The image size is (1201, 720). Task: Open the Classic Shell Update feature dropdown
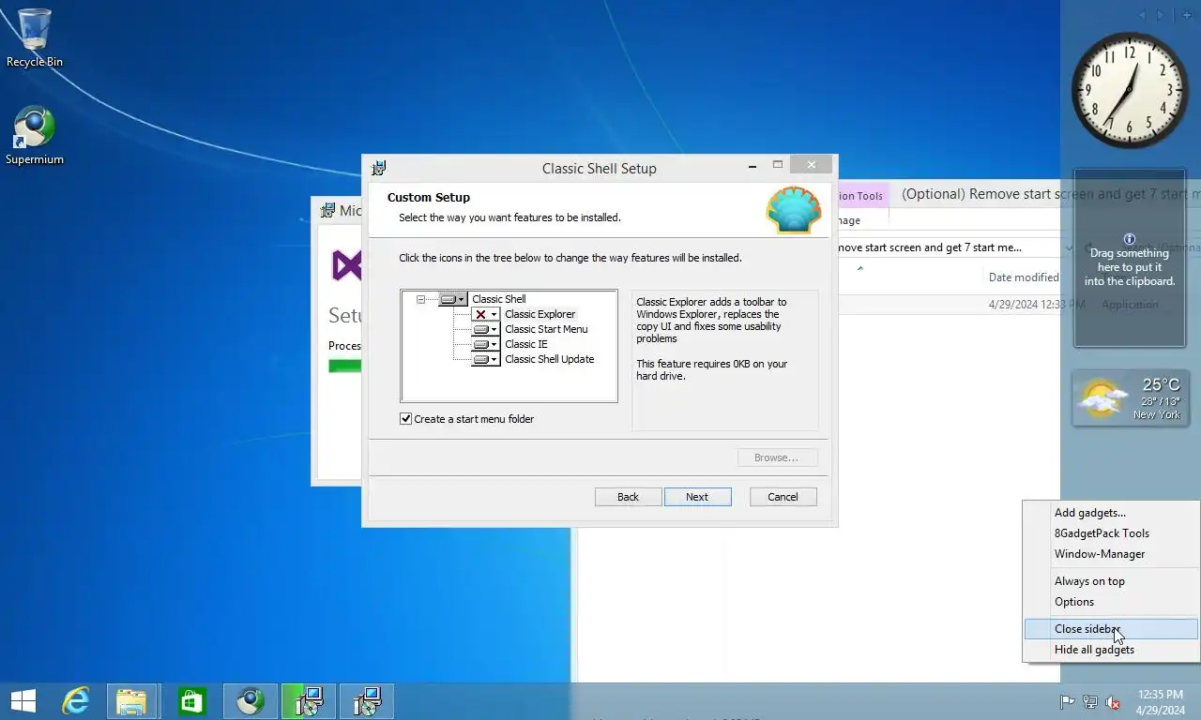pos(485,359)
